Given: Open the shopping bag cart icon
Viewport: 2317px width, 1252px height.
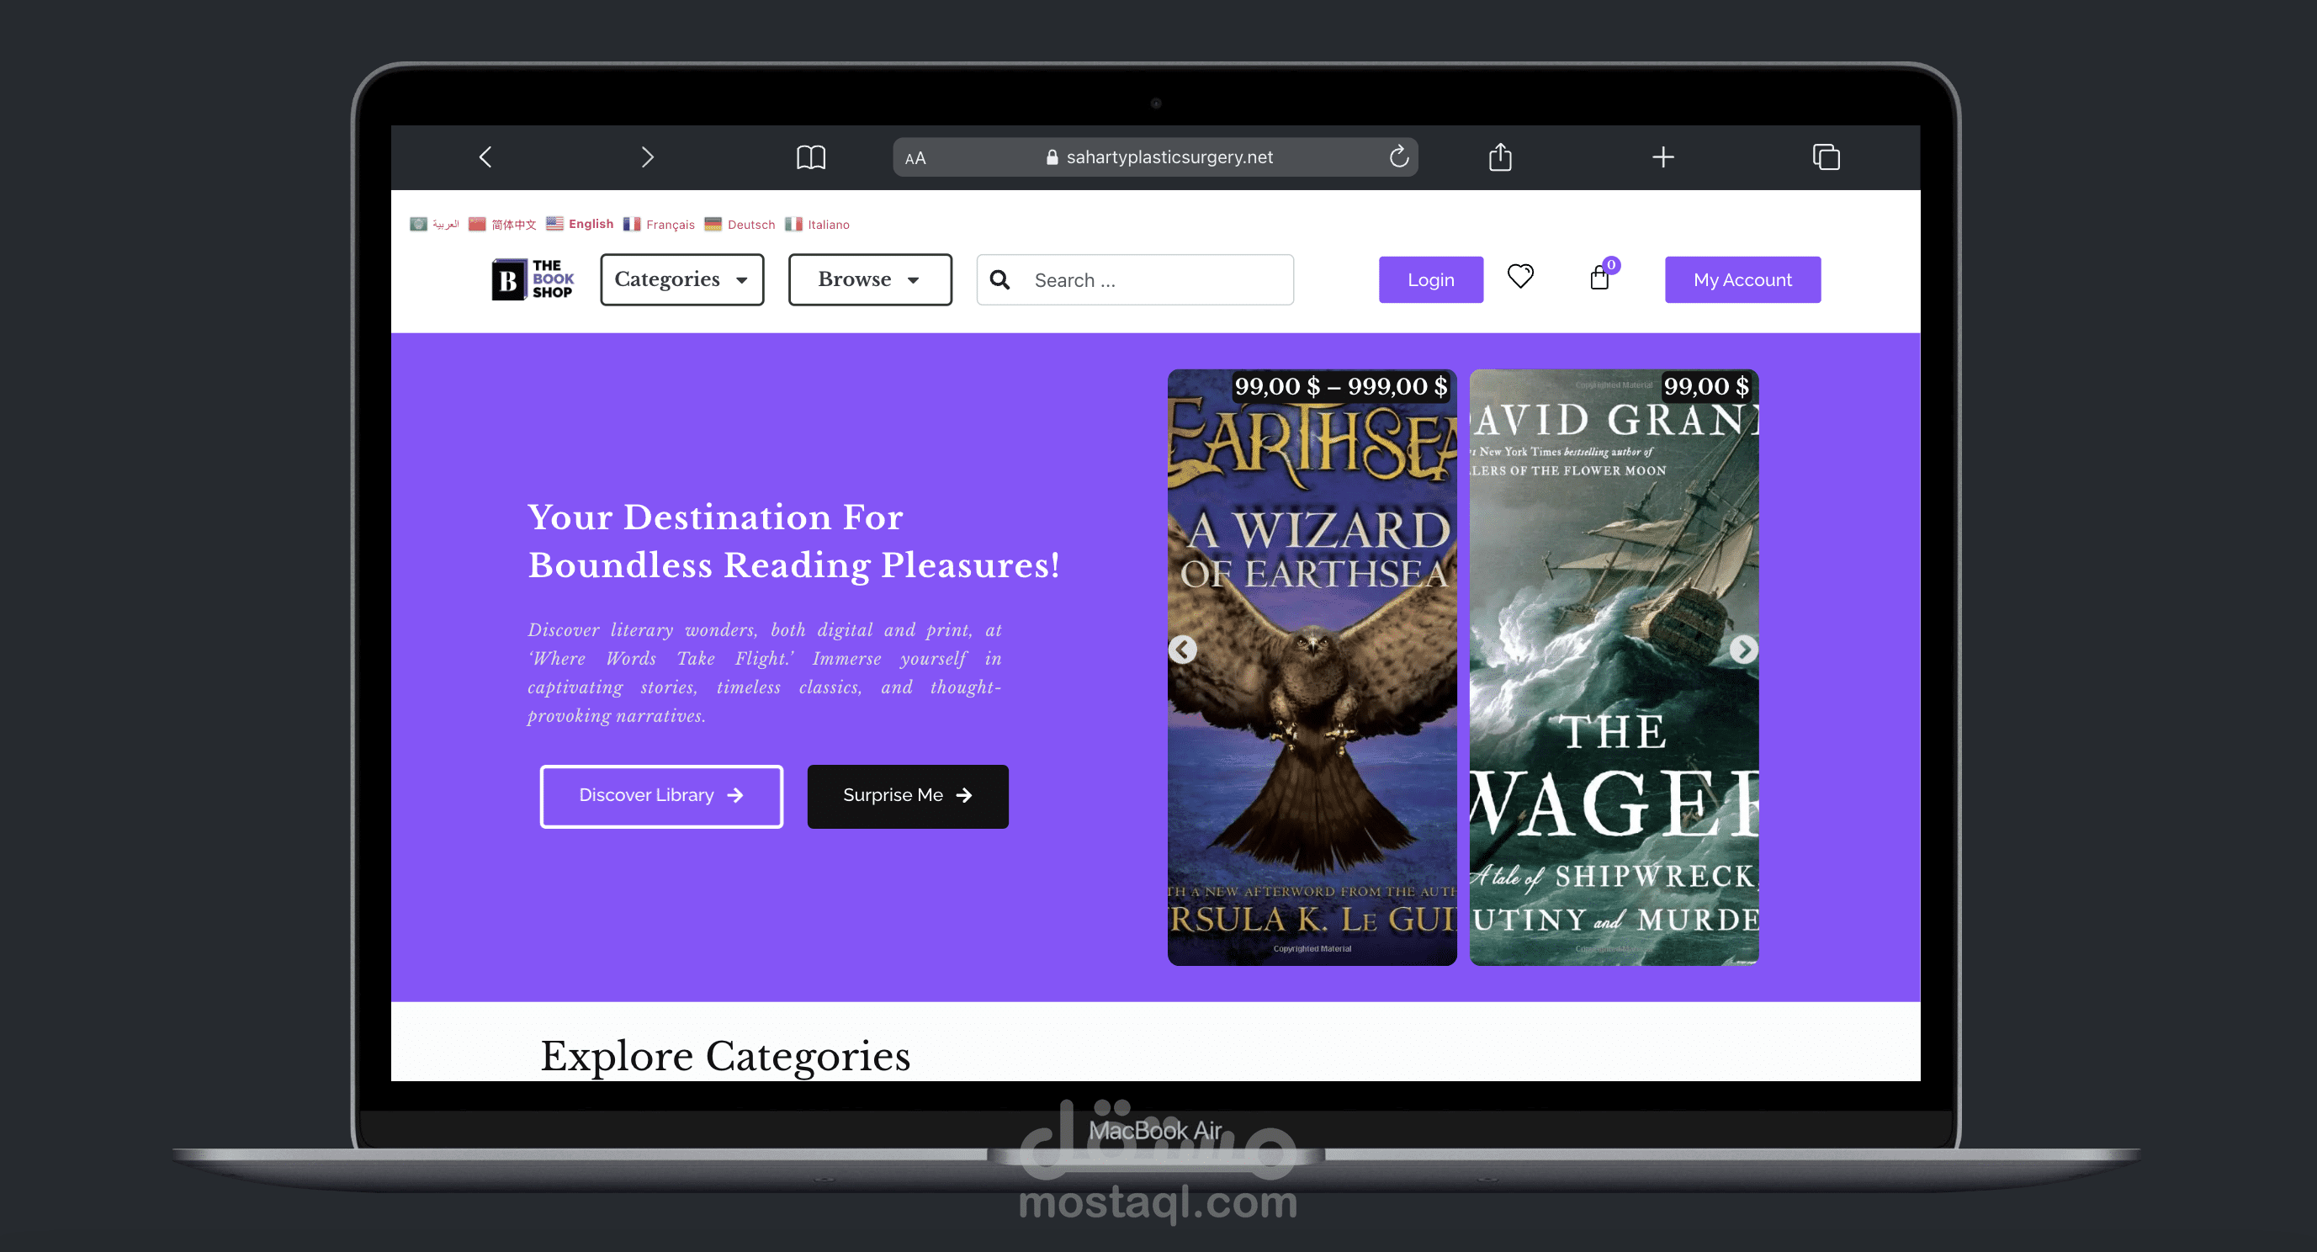Looking at the screenshot, I should pos(1599,277).
